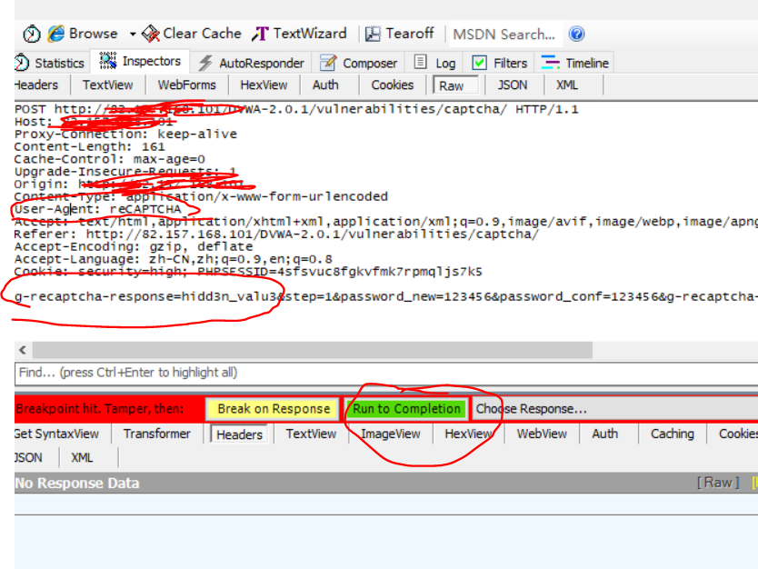Screen dimensions: 758x569
Task: Open the response inspector HexView tab
Action: (468, 434)
